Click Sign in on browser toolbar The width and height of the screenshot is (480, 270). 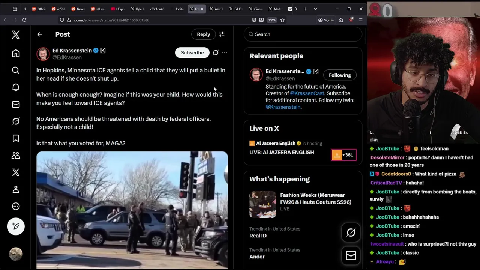point(326,20)
